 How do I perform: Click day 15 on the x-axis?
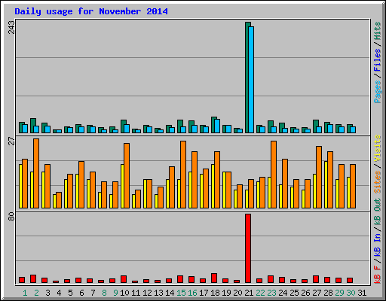coord(181,293)
